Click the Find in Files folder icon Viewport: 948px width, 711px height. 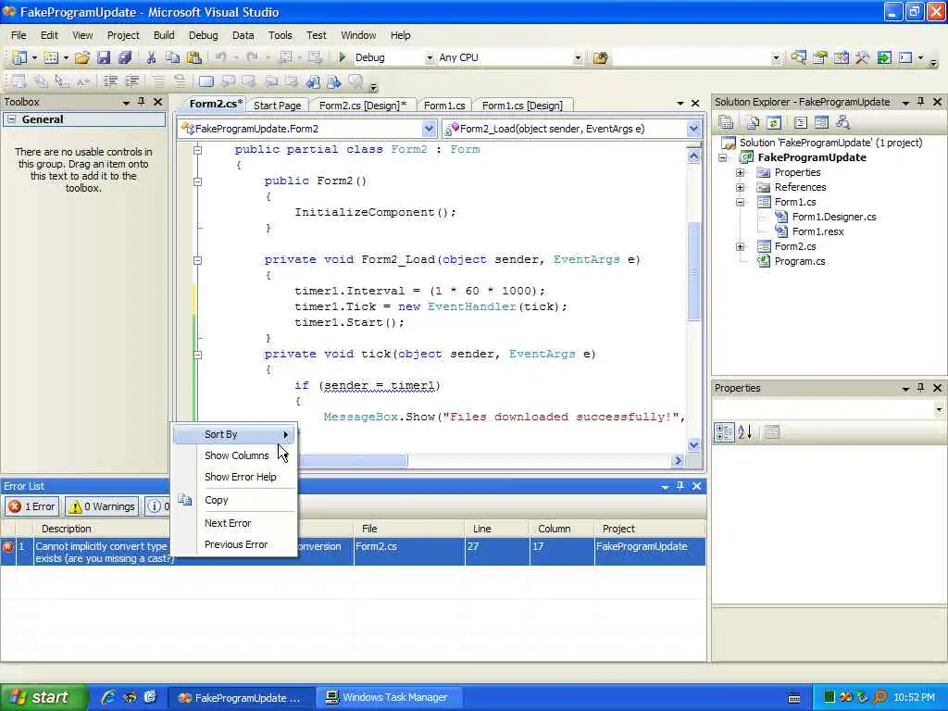click(x=600, y=57)
